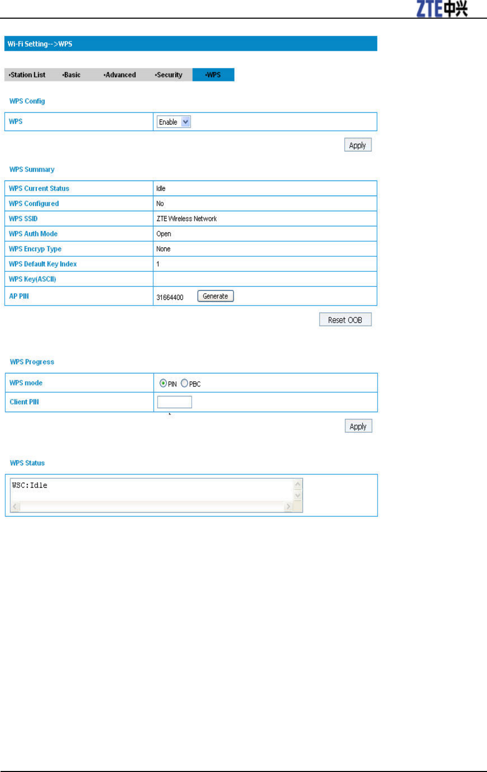Click the WPS SSID label
The image size is (487, 772).
23,219
